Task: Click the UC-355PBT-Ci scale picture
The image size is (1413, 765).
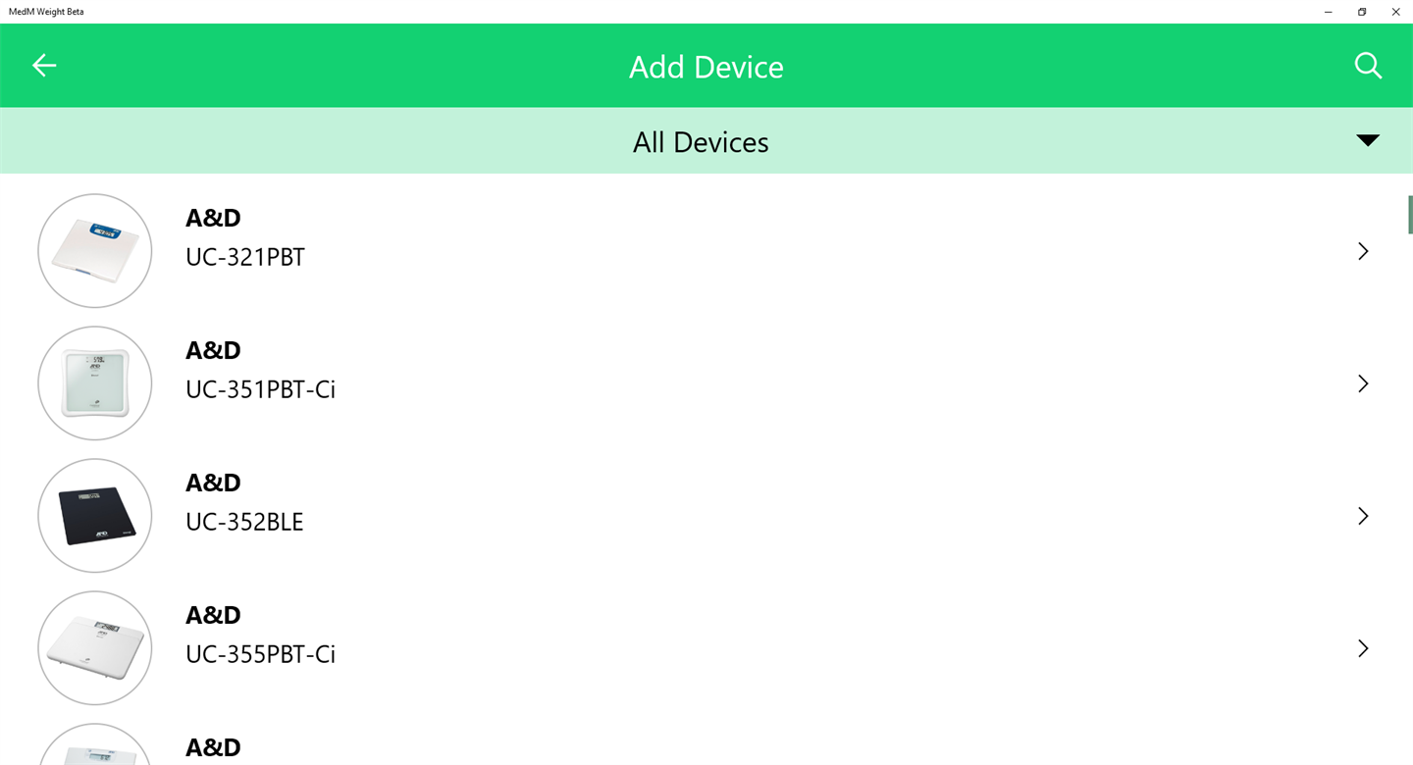Action: [x=95, y=648]
